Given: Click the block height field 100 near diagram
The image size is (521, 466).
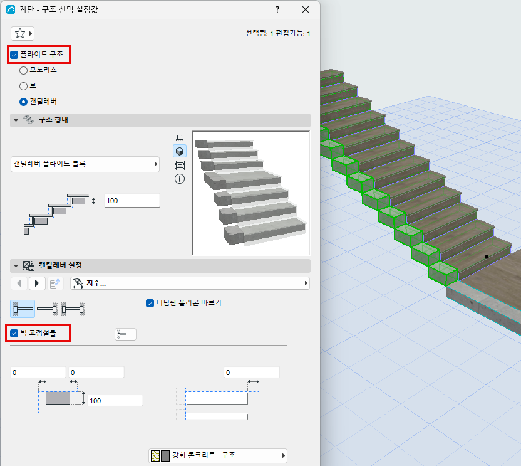Looking at the screenshot, I should click(132, 201).
